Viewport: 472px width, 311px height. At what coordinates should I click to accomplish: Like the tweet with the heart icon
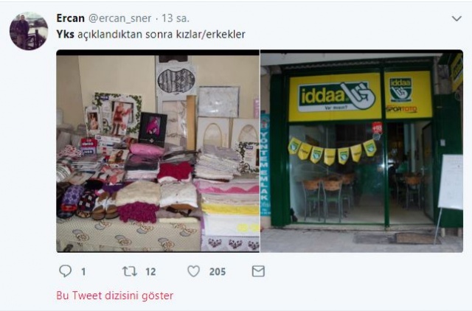point(193,271)
